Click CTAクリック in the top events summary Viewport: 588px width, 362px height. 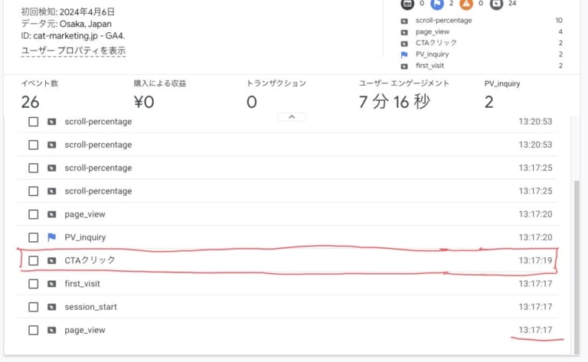(x=436, y=43)
